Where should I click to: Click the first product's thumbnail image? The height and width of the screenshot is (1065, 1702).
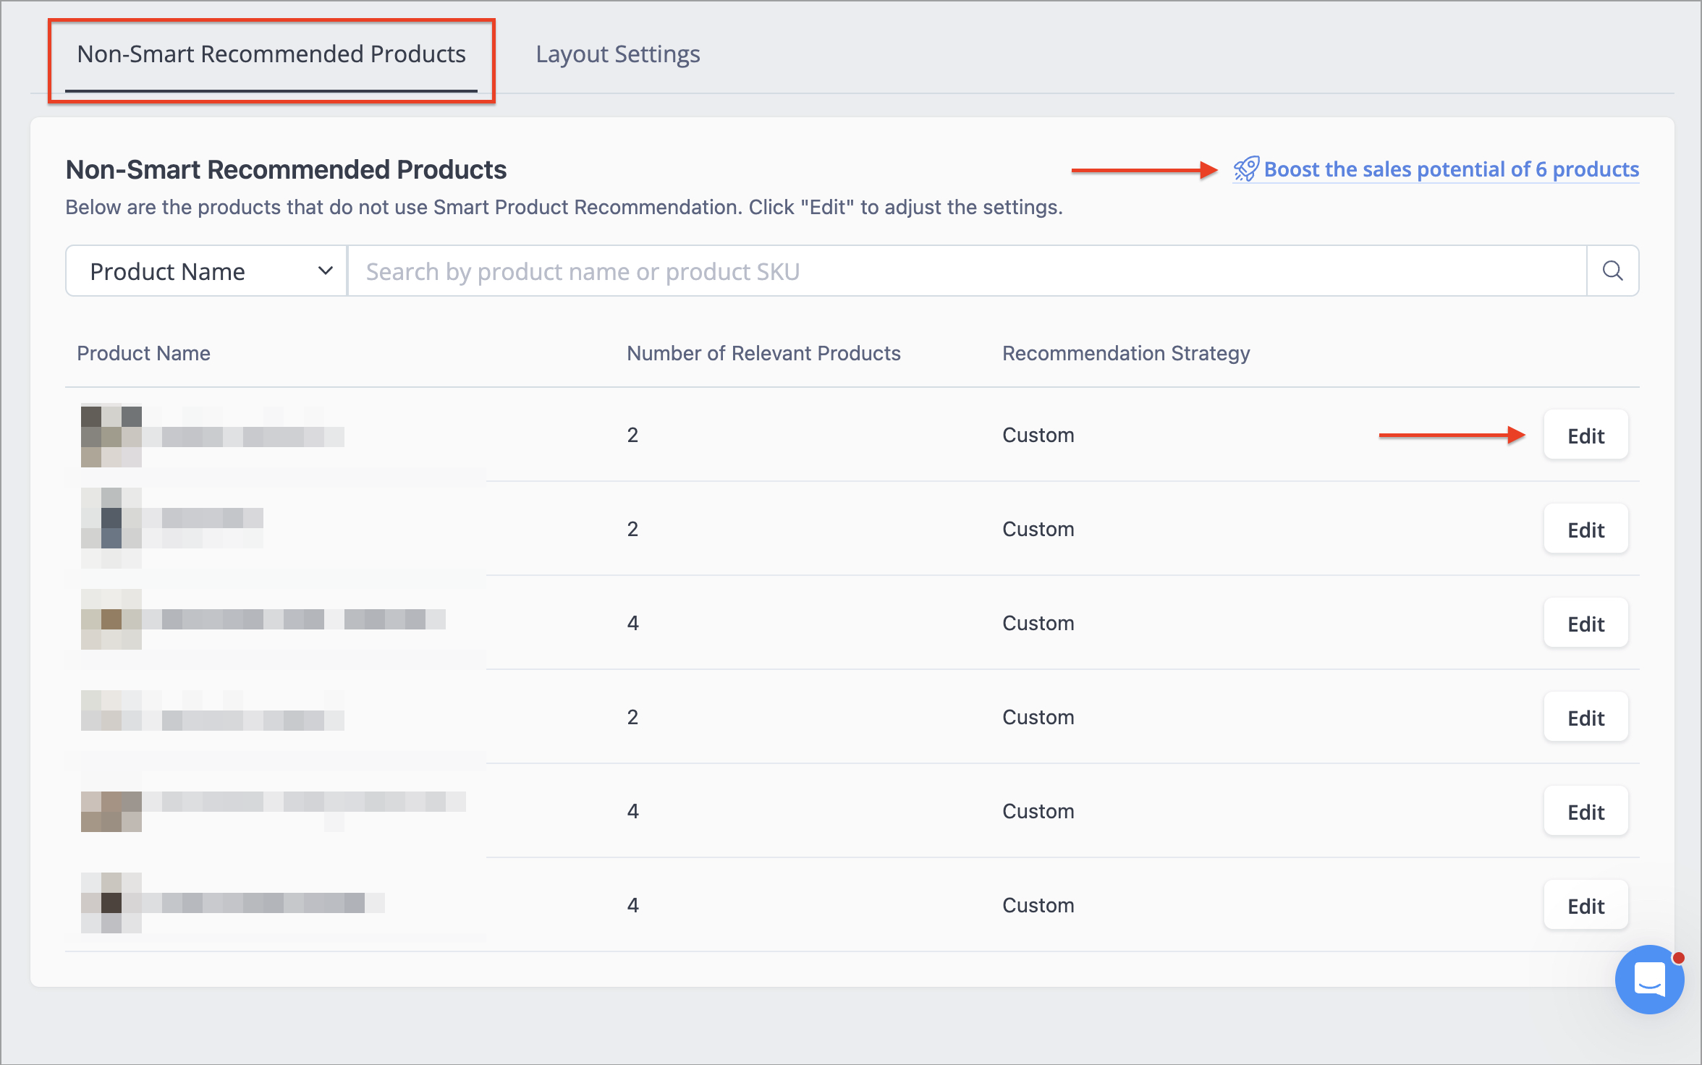coord(111,436)
